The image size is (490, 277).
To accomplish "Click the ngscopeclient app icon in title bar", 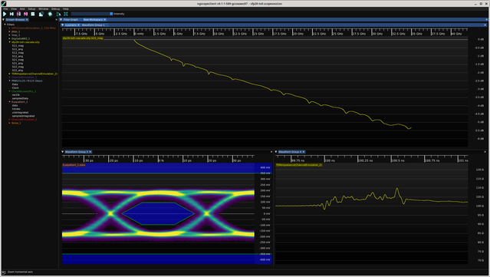I will (x=3, y=4).
